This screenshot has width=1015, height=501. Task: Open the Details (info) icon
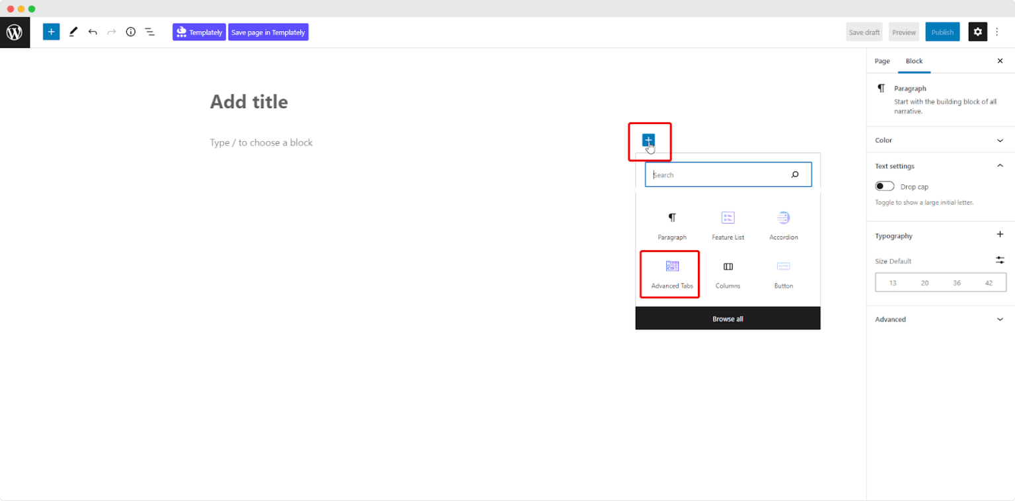(130, 31)
